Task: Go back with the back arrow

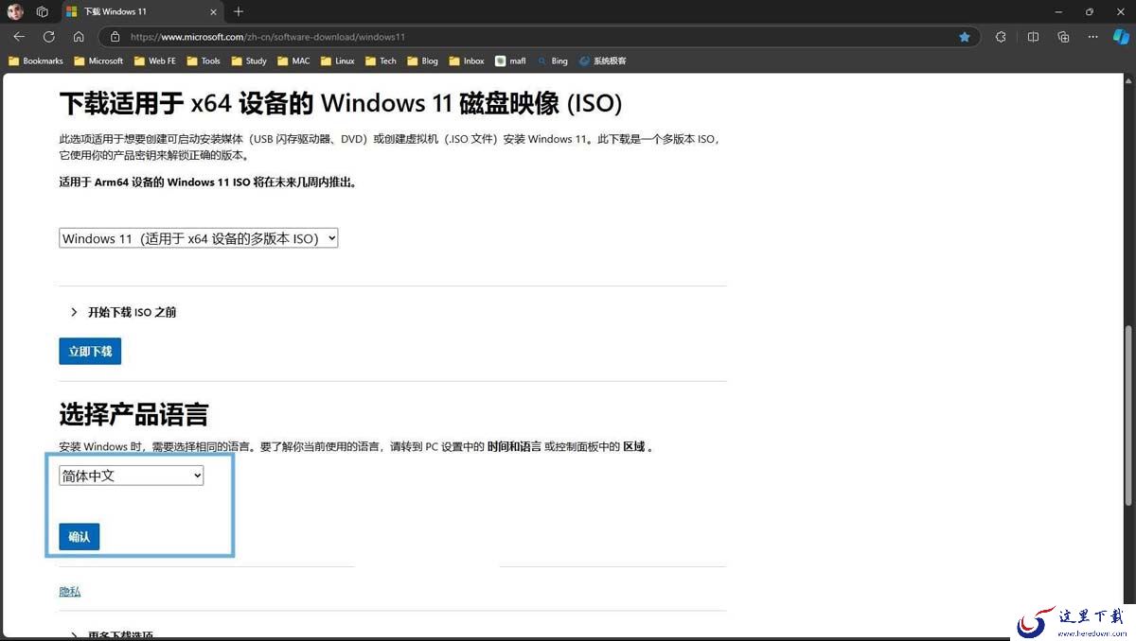Action: coord(19,37)
